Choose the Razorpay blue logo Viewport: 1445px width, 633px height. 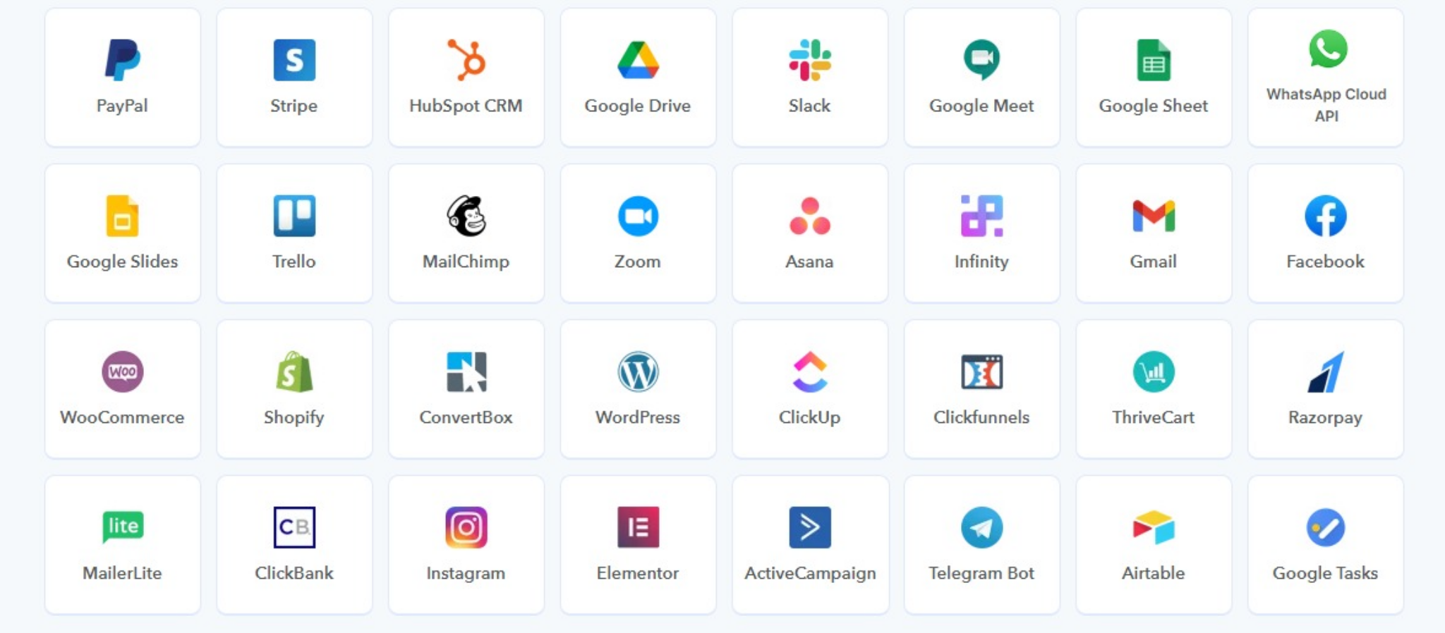pyautogui.click(x=1326, y=371)
